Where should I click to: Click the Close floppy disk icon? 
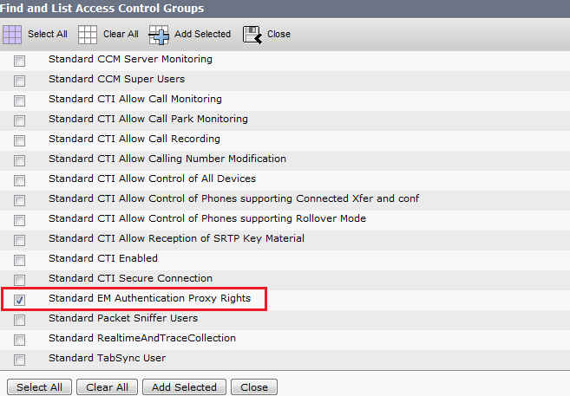click(x=252, y=35)
